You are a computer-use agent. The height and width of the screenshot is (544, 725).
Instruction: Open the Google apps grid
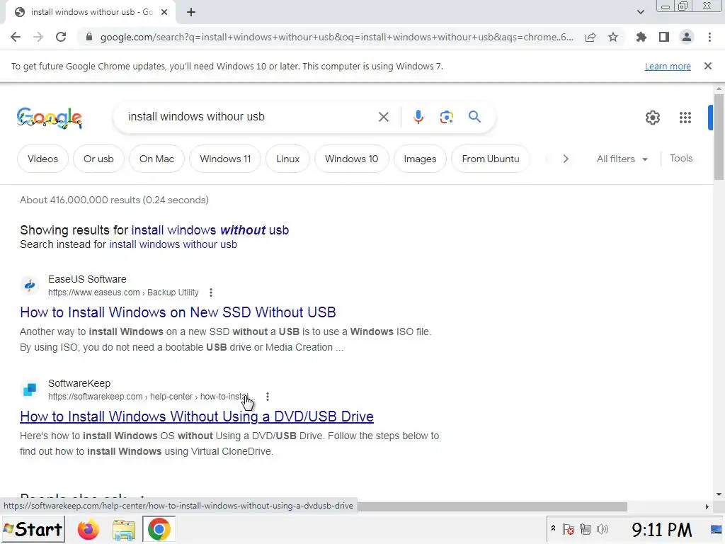pos(685,118)
